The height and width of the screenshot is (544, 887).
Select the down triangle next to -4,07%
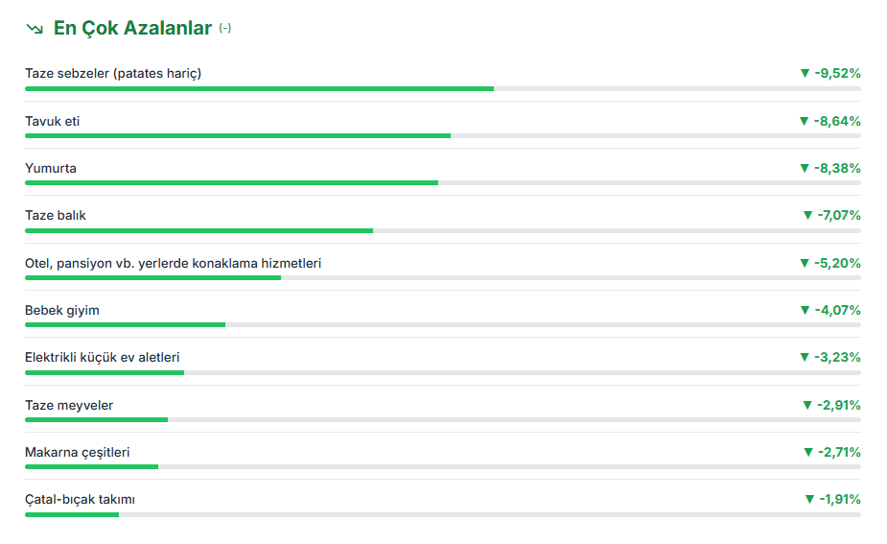pos(805,310)
